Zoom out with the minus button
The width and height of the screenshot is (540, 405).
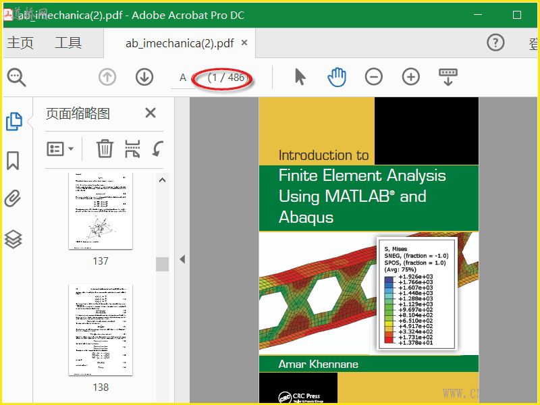click(374, 76)
